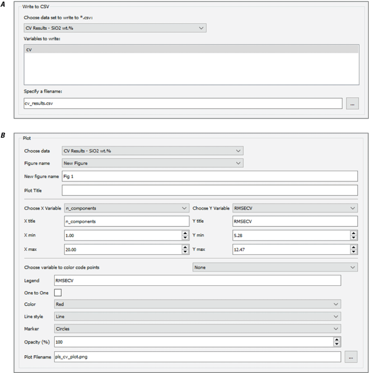Decrease the X max value with stepper

185,252
